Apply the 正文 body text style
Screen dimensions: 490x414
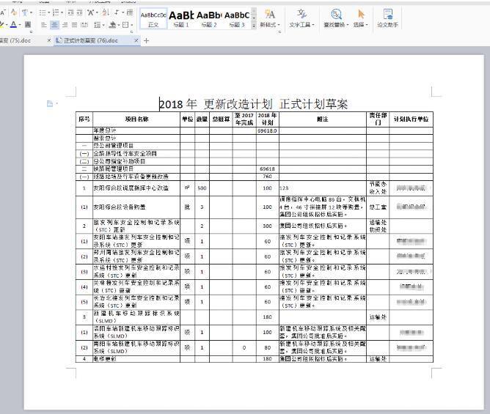153,18
